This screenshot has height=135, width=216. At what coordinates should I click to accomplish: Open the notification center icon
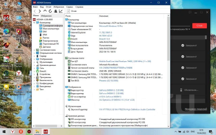click(211, 132)
